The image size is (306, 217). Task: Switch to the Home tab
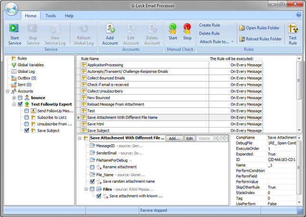coord(30,16)
